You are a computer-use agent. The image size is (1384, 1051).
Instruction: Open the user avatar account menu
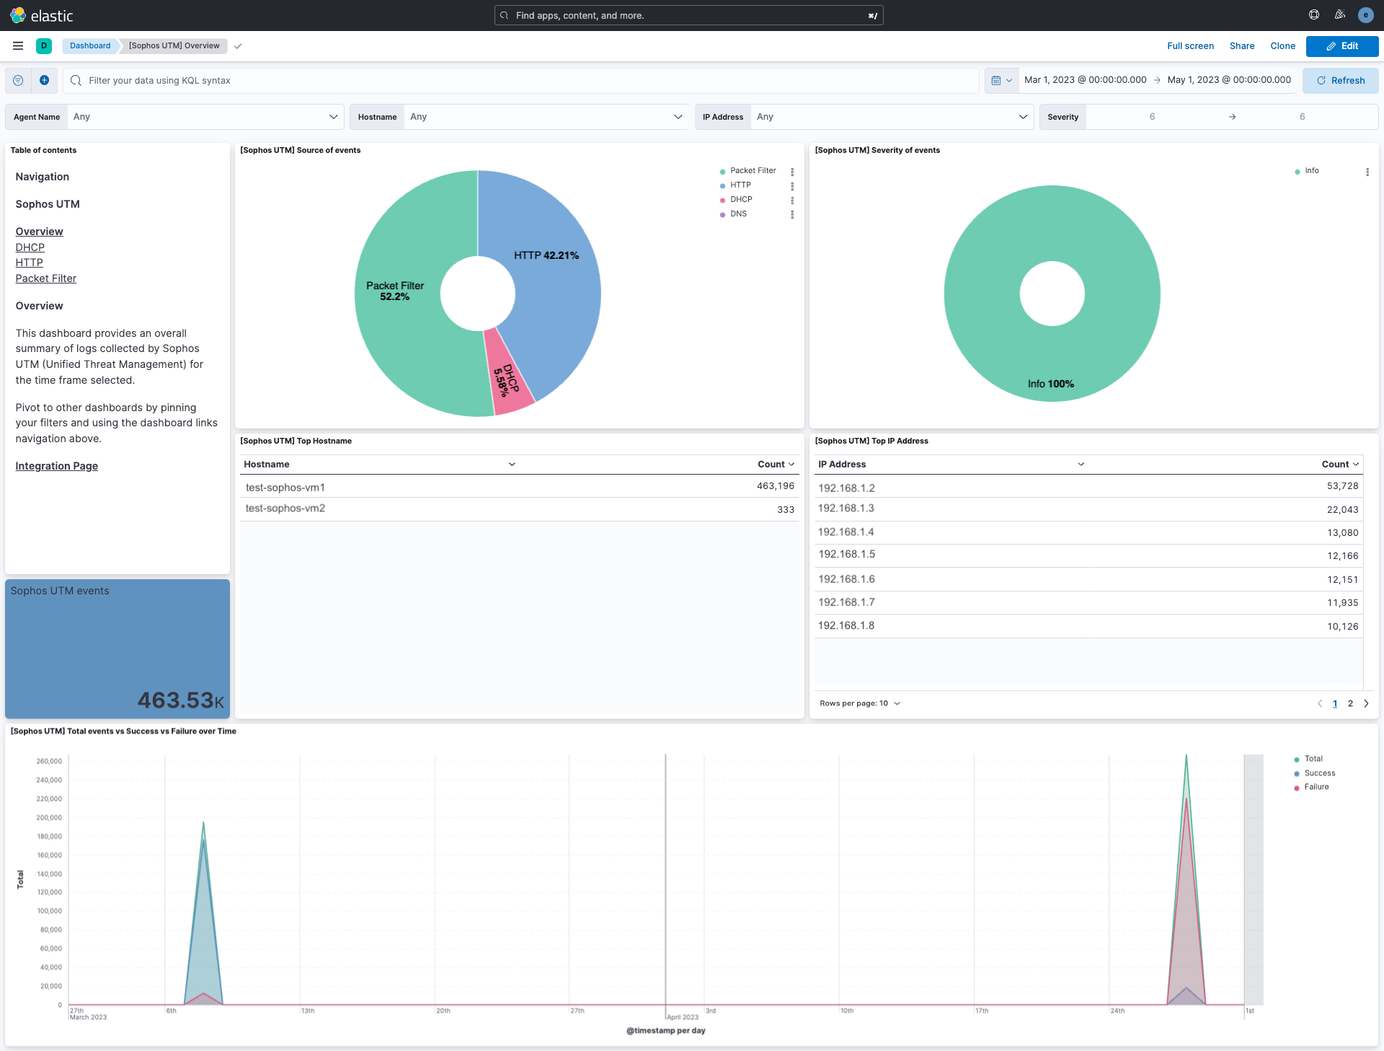point(1366,15)
